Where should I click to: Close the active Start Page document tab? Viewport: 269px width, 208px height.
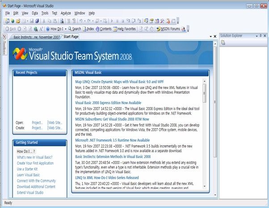click(x=215, y=36)
